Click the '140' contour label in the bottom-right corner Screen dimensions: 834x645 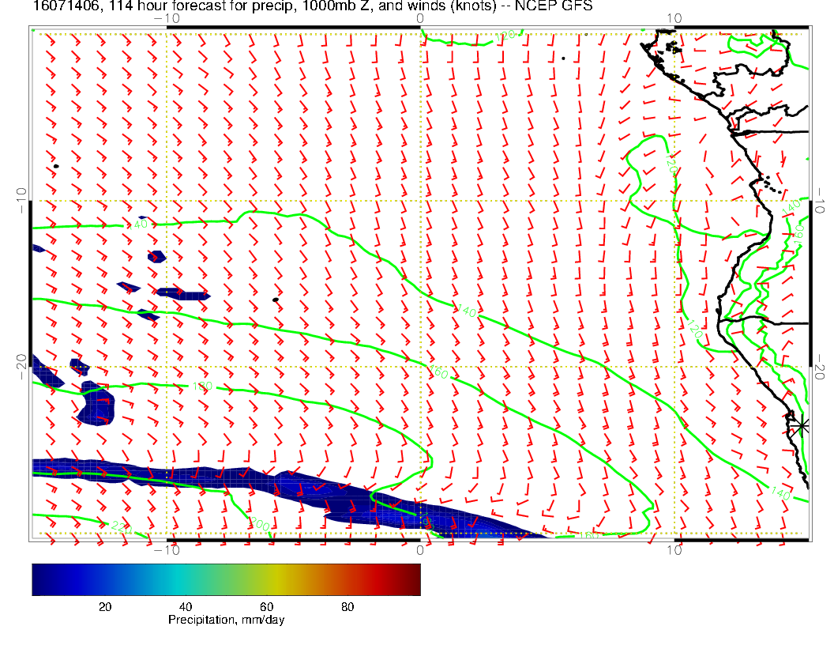tap(780, 492)
